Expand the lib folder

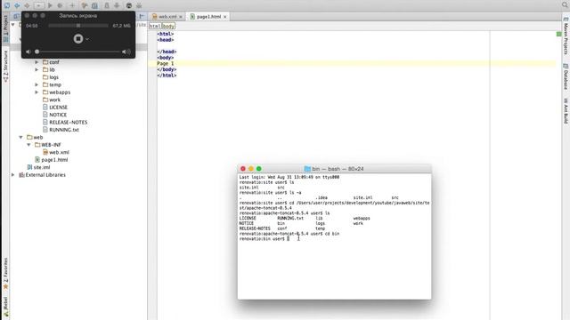[37, 69]
